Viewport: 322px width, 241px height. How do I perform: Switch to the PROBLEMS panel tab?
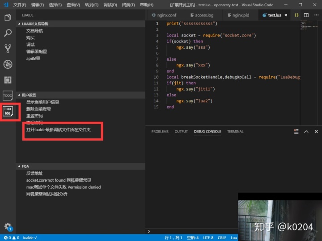[160, 132]
